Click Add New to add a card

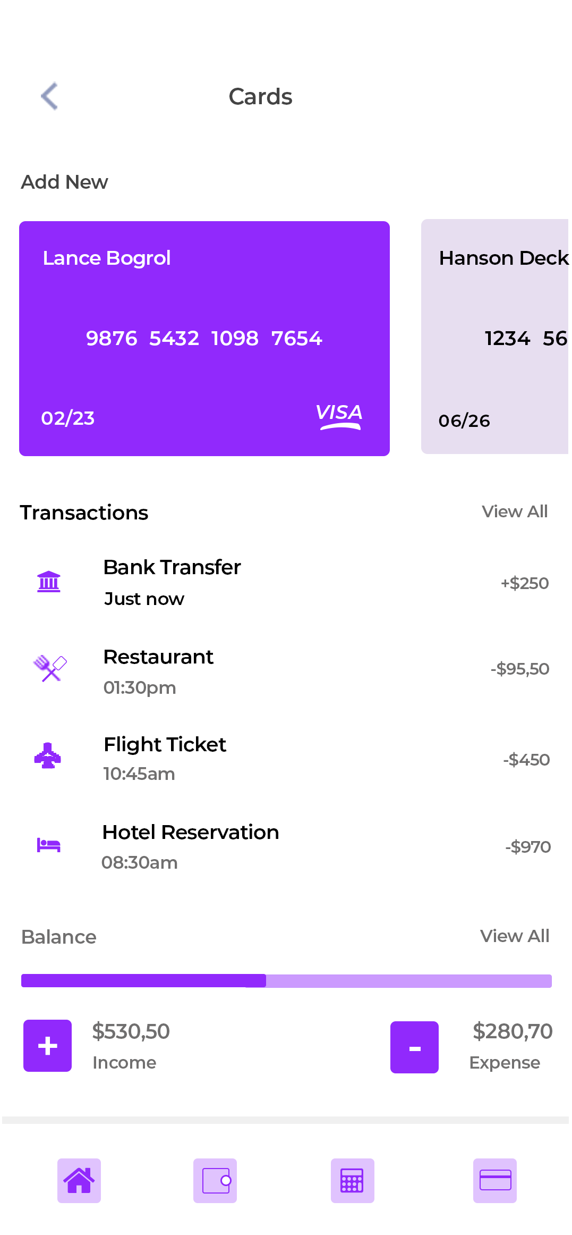(64, 182)
